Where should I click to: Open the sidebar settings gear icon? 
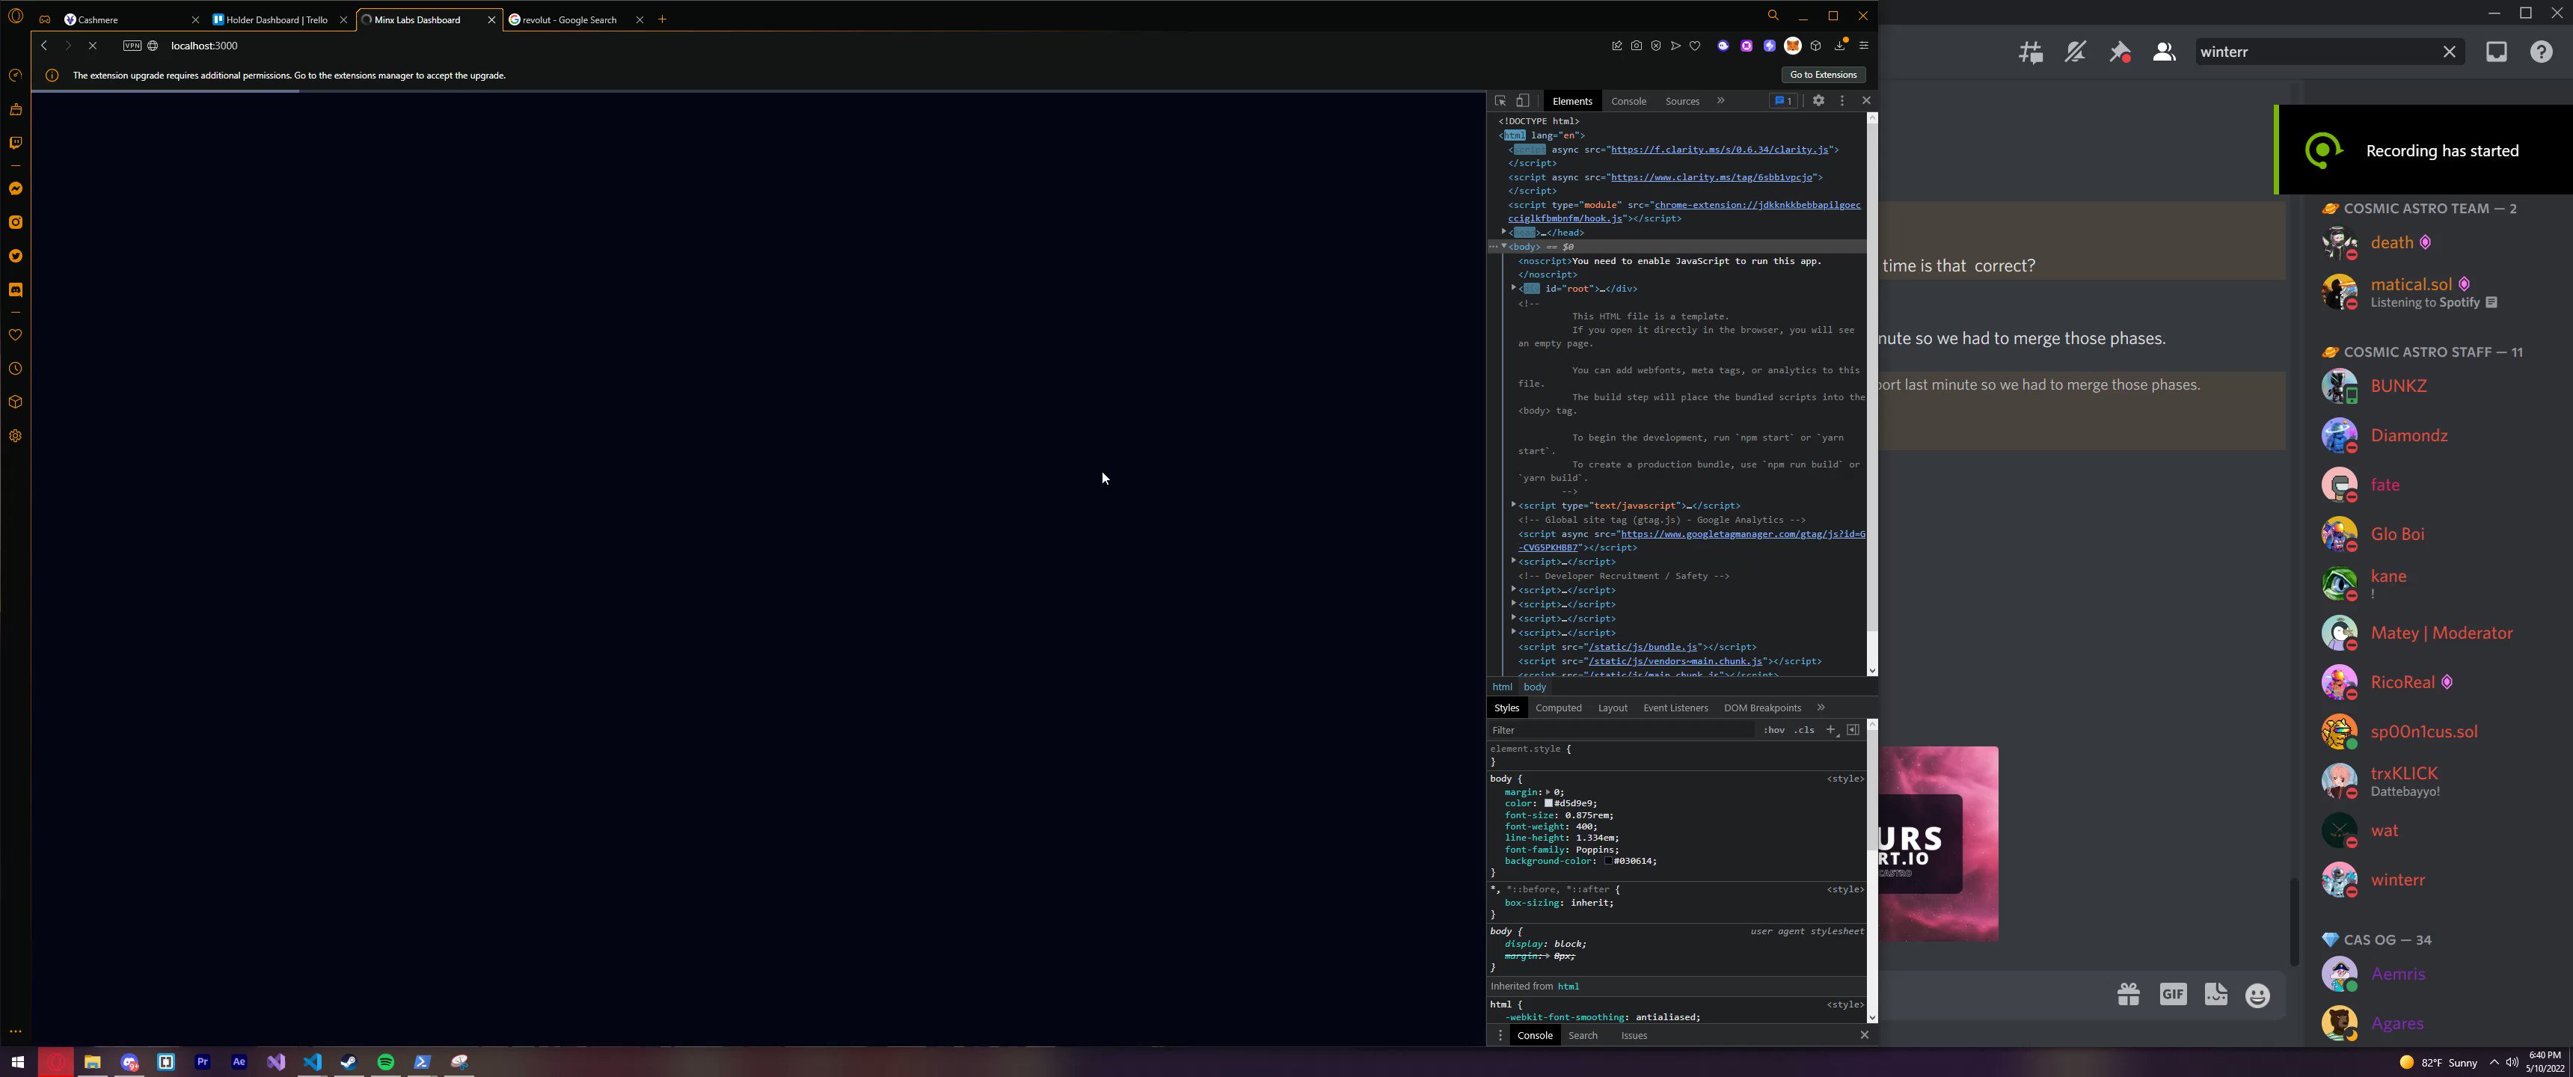tap(15, 435)
